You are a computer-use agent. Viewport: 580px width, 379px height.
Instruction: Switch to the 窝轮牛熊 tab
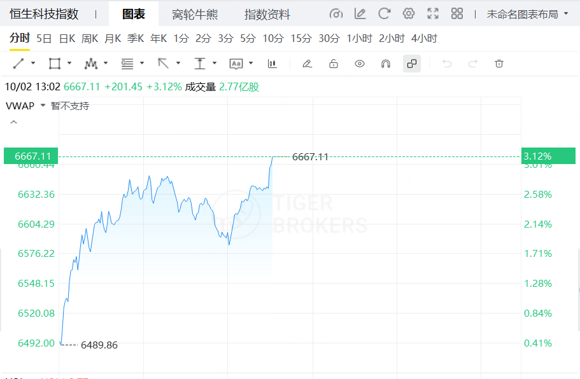[195, 15]
